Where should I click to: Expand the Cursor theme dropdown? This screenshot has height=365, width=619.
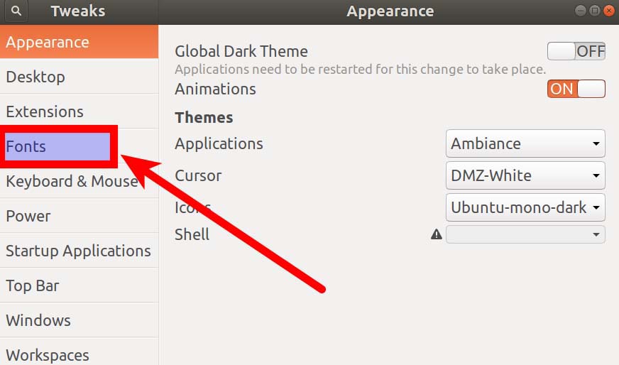[525, 175]
